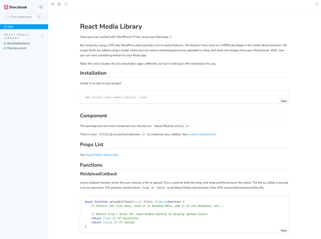Click the Intro document icon
321x239 pixels.
(5, 27)
